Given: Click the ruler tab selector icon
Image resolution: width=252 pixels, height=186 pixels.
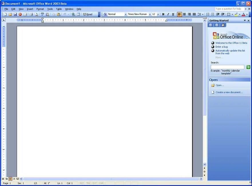Looking at the screenshot, I should pyautogui.click(x=4, y=20).
